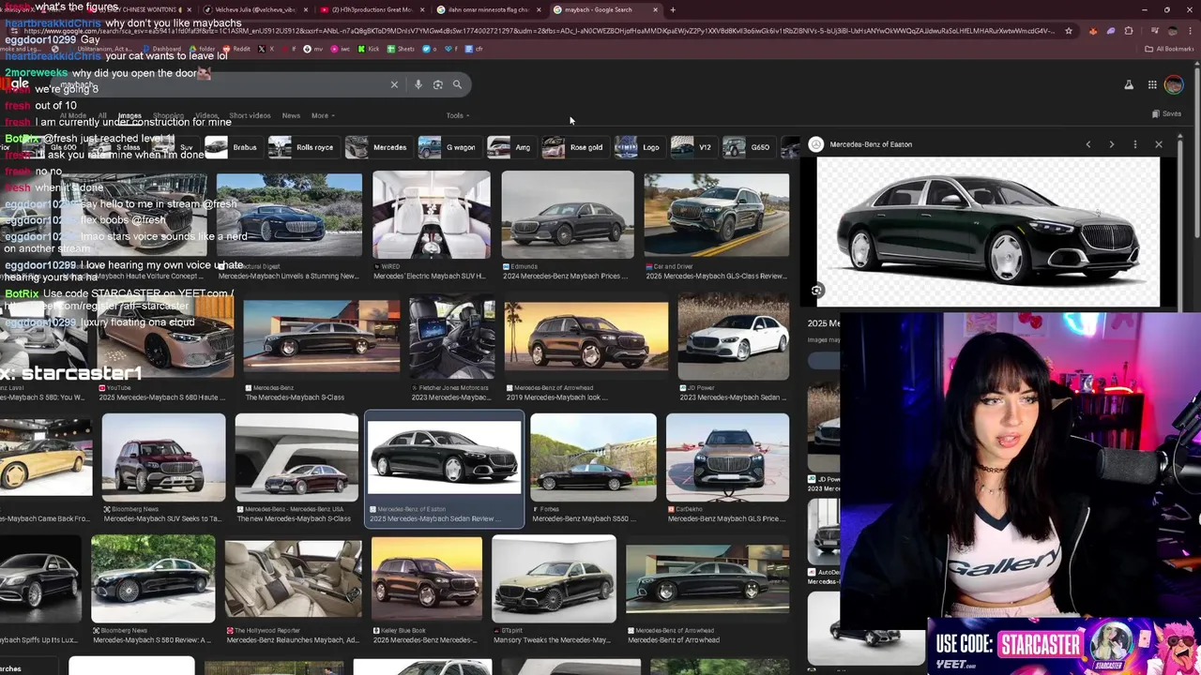Bookmark this page with the star icon

pos(1068,31)
